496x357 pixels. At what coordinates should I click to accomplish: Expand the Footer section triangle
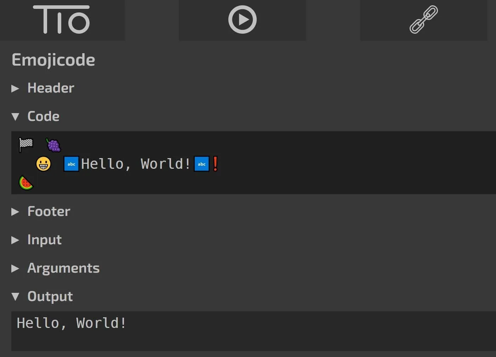point(15,212)
